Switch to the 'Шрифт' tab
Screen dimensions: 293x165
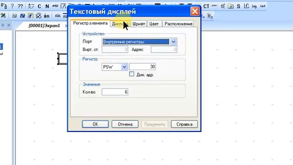(139, 24)
